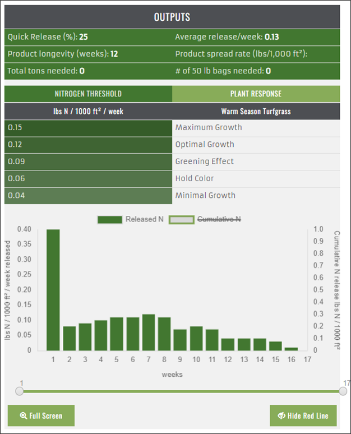Click the Cumulative N grey legend swatch
This screenshot has width=351, height=434.
click(x=181, y=219)
